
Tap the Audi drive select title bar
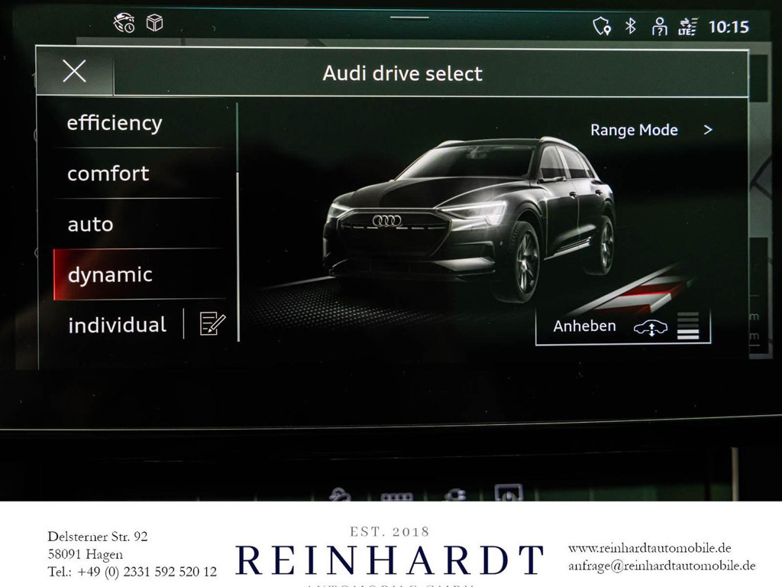tap(402, 73)
